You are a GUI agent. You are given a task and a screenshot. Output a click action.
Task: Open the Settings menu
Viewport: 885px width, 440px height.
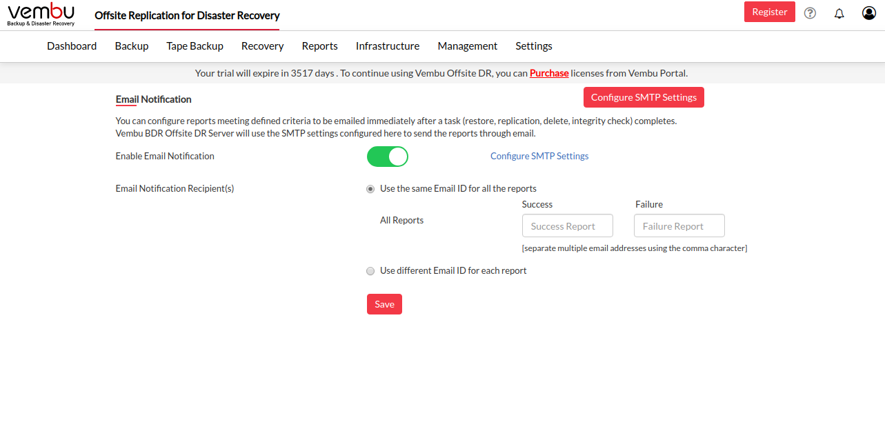pos(534,46)
